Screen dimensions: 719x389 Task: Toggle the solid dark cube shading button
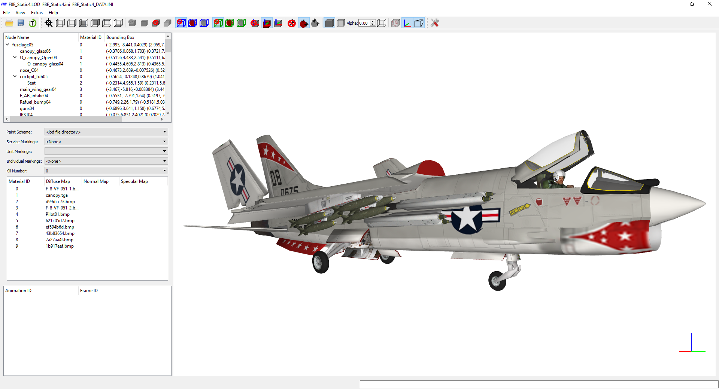(329, 23)
